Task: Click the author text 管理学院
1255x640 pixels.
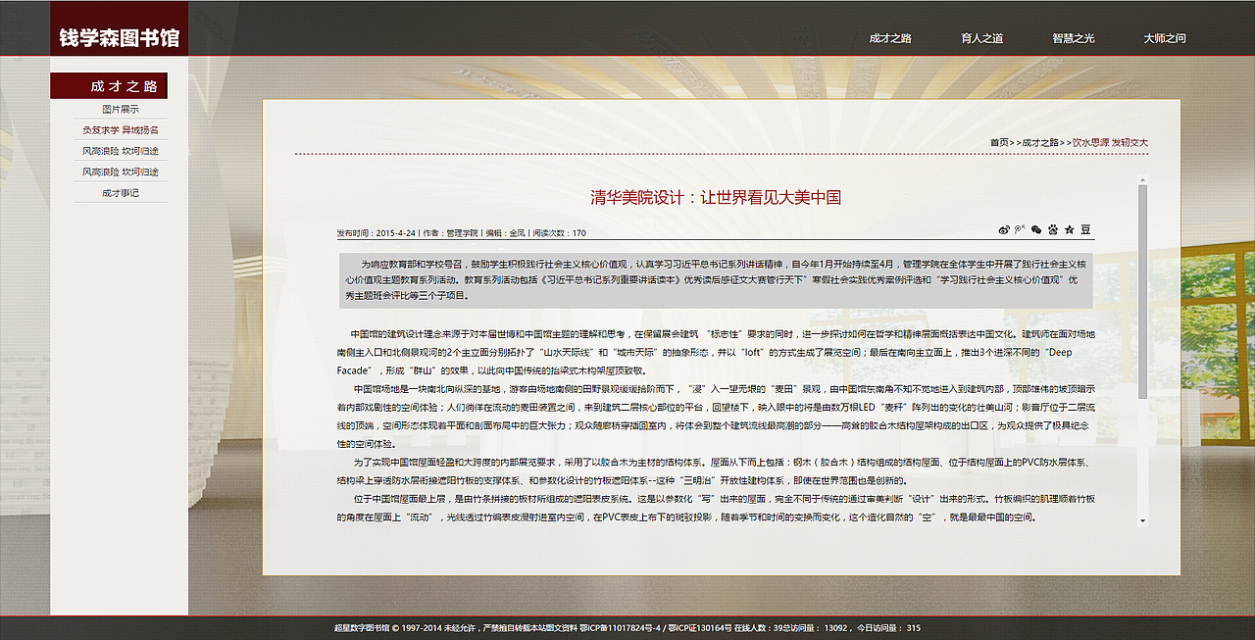Action: click(x=462, y=233)
